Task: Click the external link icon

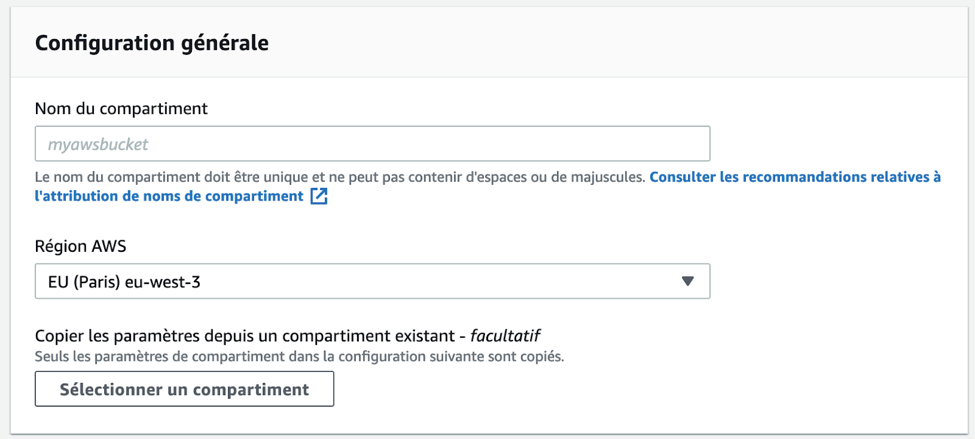Action: pos(319,196)
